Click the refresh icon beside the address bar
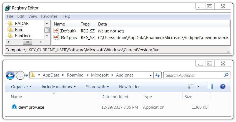This screenshot has width=236, height=122. pos(157,75)
